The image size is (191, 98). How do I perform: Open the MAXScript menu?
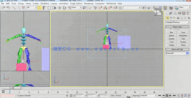(111, 4)
